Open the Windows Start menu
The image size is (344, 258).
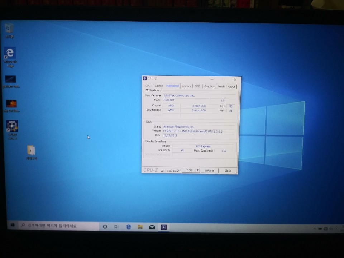pos(13,225)
